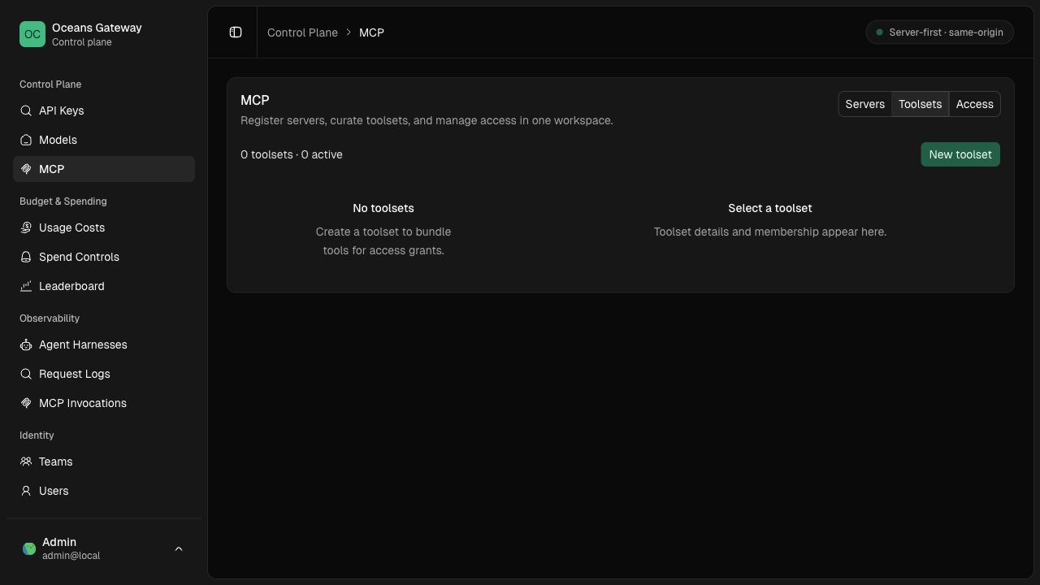Click the Leaderboard chart icon
The width and height of the screenshot is (1040, 585).
pyautogui.click(x=26, y=286)
